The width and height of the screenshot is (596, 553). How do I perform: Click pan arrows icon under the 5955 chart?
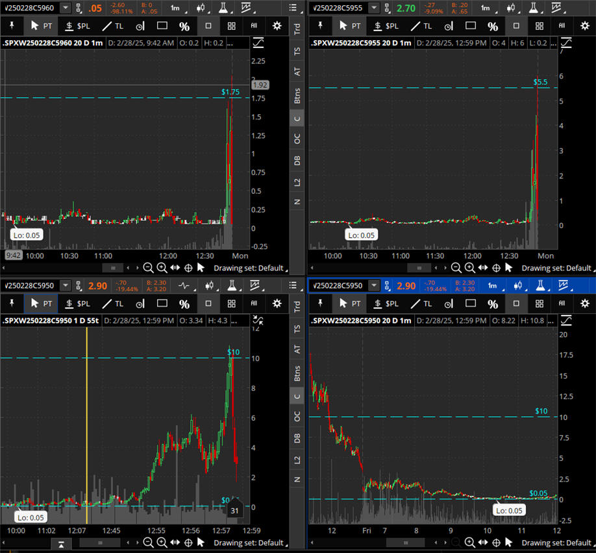pos(483,268)
